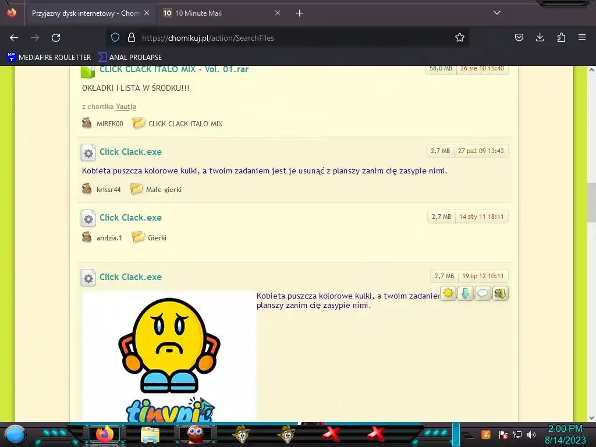This screenshot has height=447, width=596.
Task: Open the Click Clack.exe link dated 27 paź 09
Action: coord(130,152)
